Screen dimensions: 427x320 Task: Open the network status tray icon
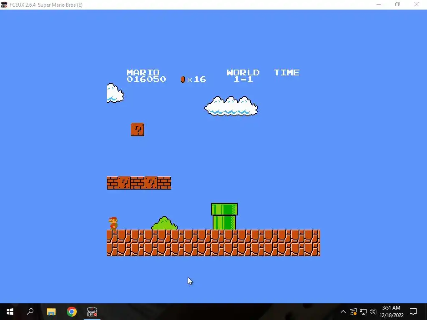click(x=363, y=312)
